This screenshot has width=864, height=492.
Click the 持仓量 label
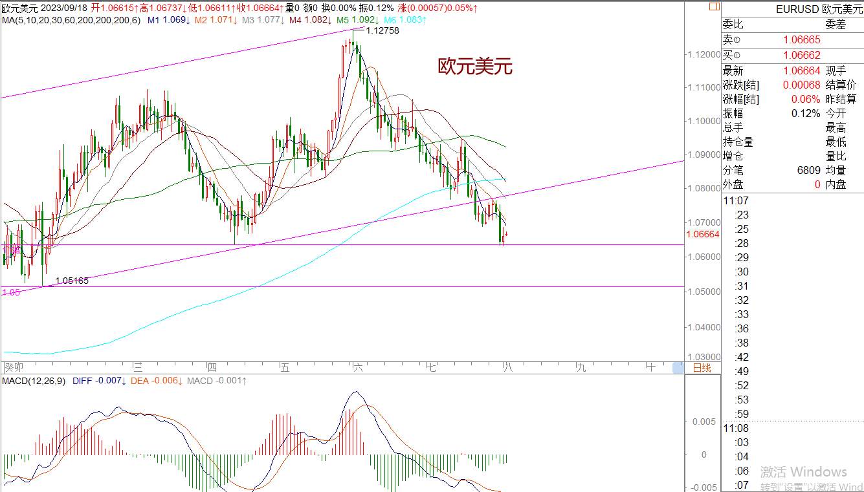tap(738, 142)
